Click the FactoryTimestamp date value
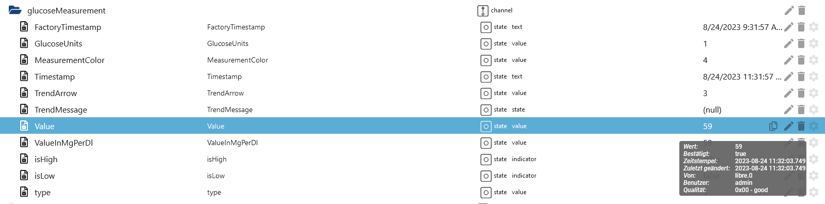This screenshot has height=204, width=825. coord(742,27)
